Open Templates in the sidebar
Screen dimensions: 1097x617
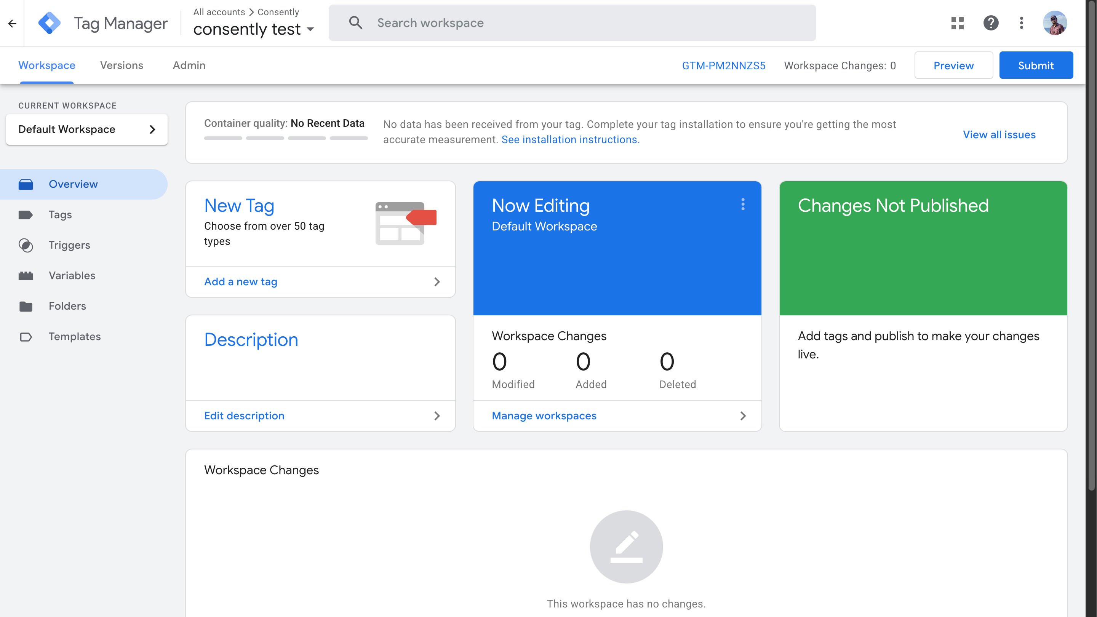tap(75, 336)
